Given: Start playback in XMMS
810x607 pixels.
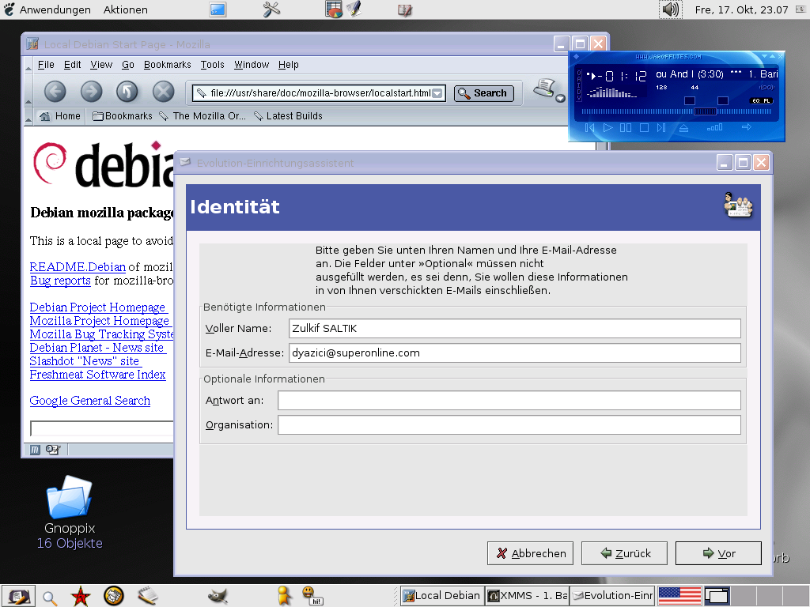Looking at the screenshot, I should pos(608,127).
